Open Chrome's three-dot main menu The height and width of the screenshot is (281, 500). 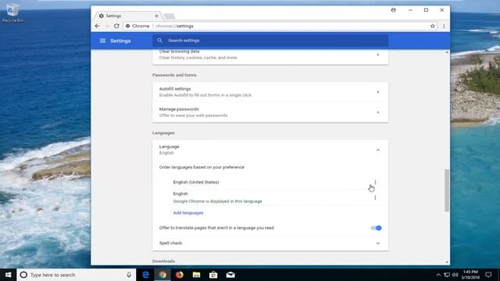pyautogui.click(x=444, y=26)
